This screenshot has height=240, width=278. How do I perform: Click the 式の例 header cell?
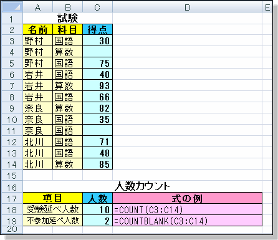[x=187, y=198]
